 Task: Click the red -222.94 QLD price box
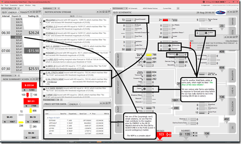tap(29, 86)
